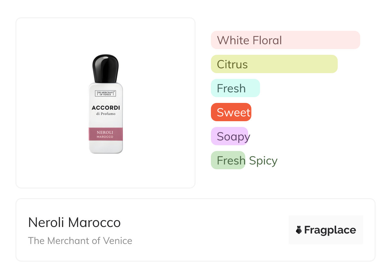Choose the mint Fresh accord bar
391x277 pixels.
pyautogui.click(x=235, y=88)
